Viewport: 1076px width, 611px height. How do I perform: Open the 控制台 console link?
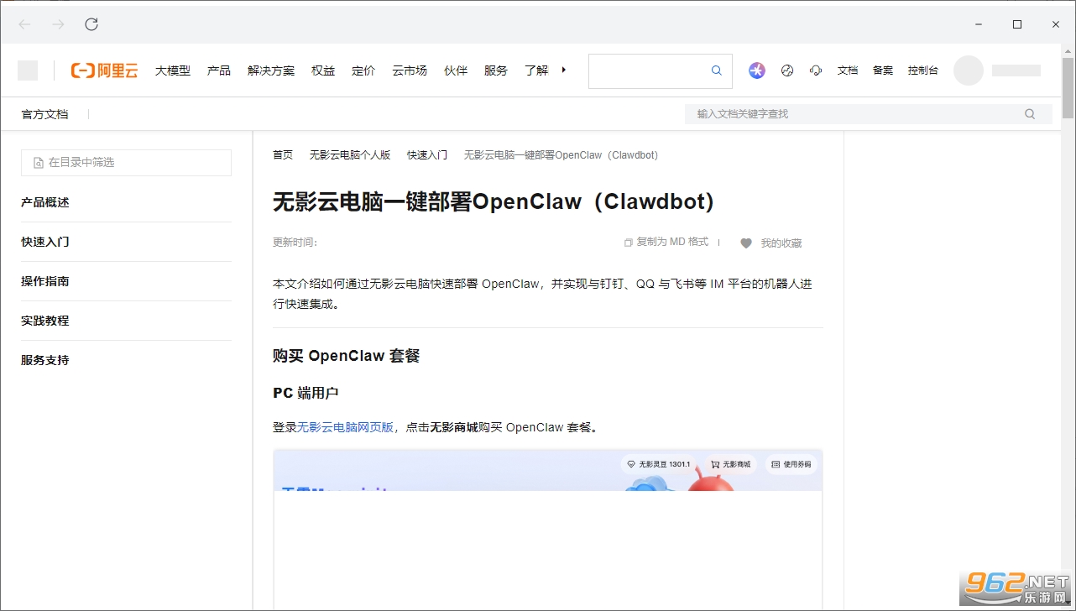923,70
